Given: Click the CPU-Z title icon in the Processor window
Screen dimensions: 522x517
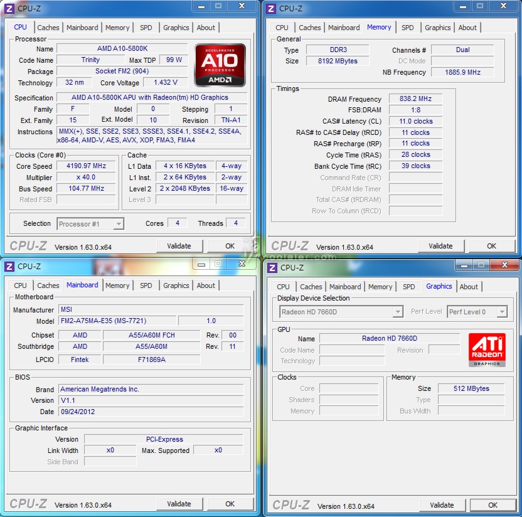Looking at the screenshot, I should point(9,8).
